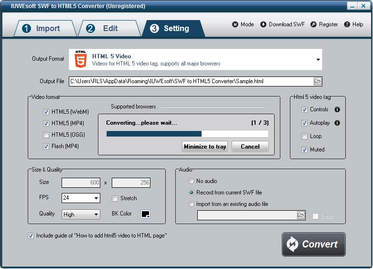Cancel the conversion
Image resolution: width=373 pixels, height=269 pixels.
click(250, 146)
